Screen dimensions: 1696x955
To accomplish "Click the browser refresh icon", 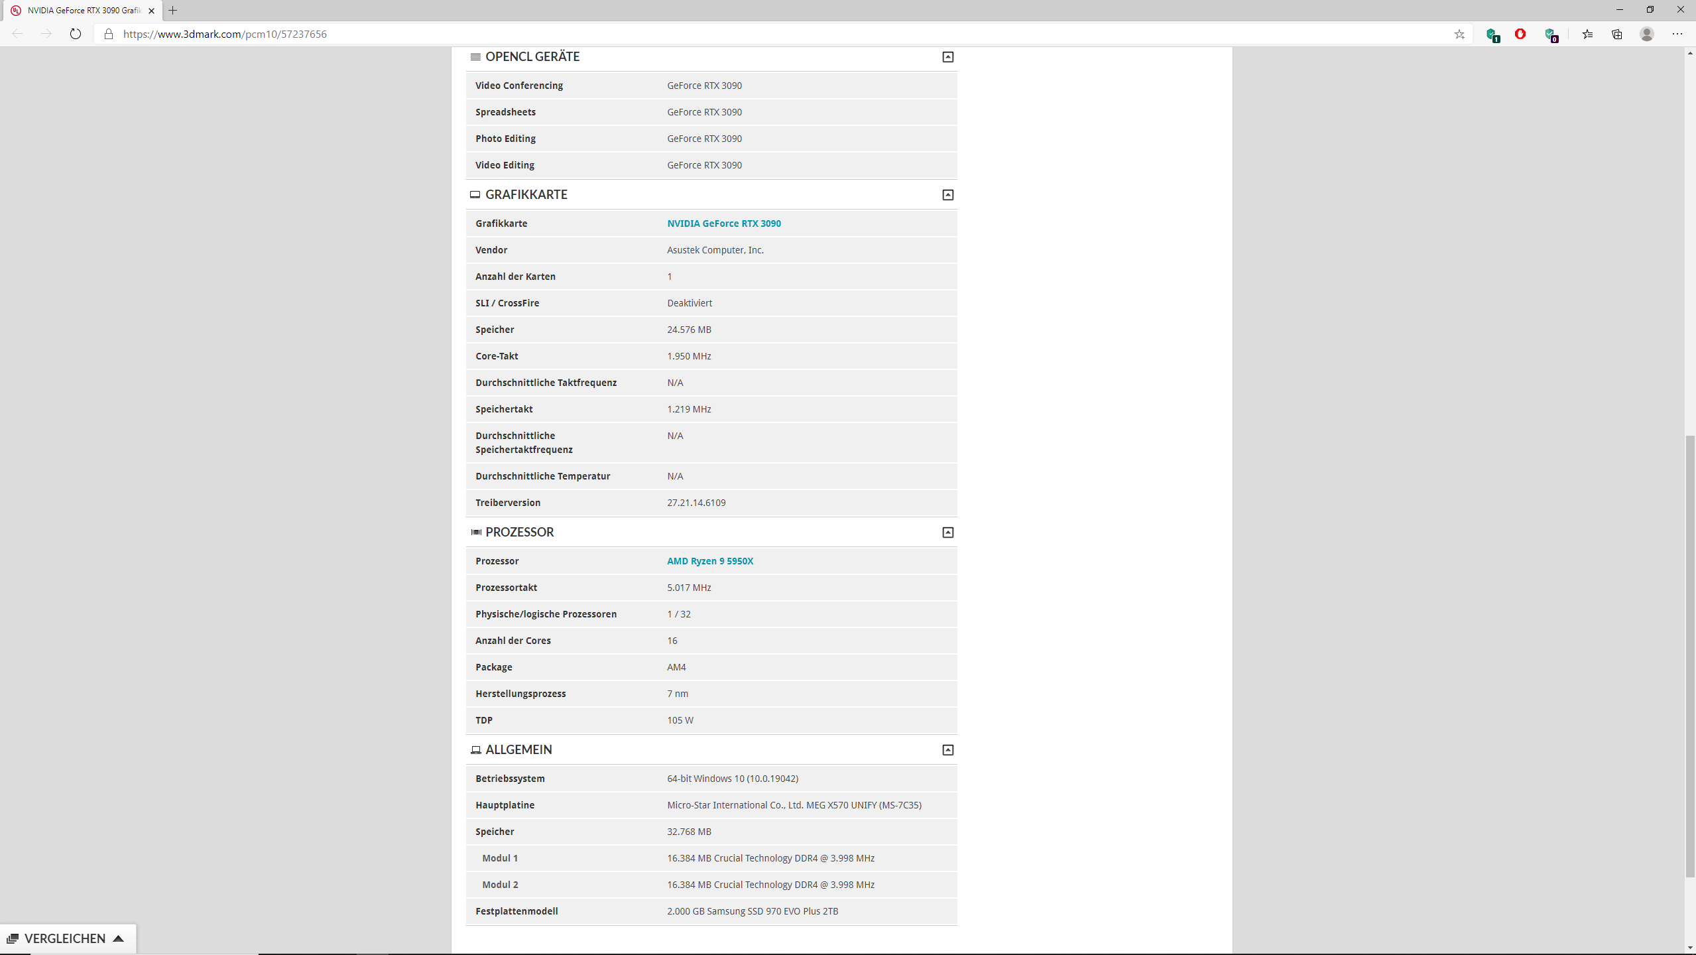I will click(76, 34).
